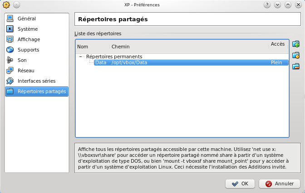The width and height of the screenshot is (305, 193).
Task: Open the Réseau network settings
Action: click(26, 71)
